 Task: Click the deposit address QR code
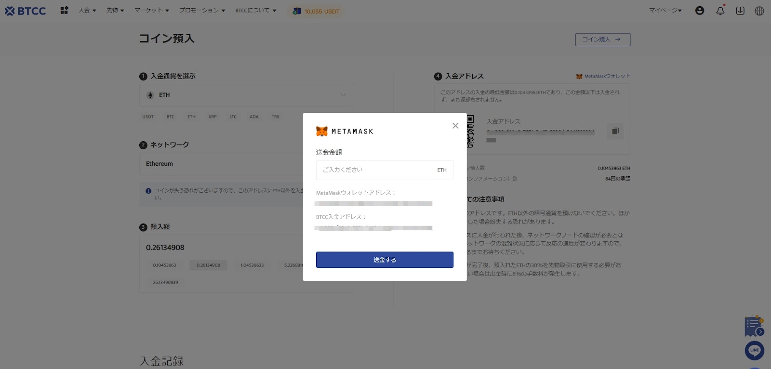[x=471, y=132]
